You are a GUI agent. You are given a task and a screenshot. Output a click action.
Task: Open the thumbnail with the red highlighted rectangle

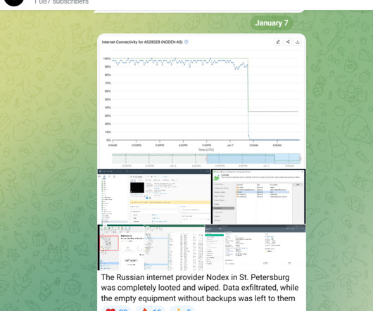pyautogui.click(x=121, y=247)
